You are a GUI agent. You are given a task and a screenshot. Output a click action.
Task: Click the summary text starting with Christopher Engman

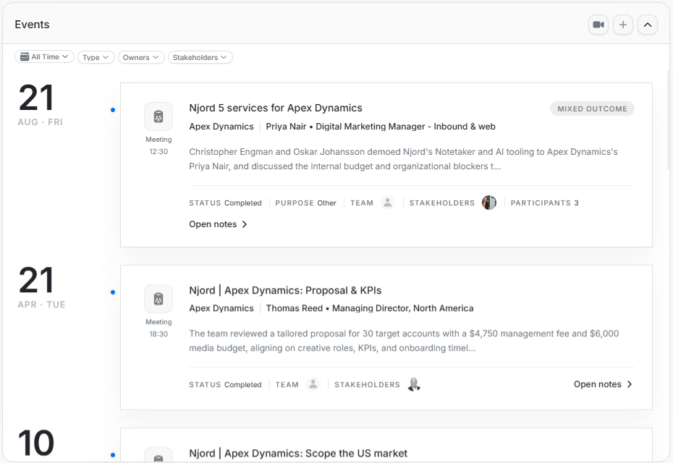click(404, 158)
